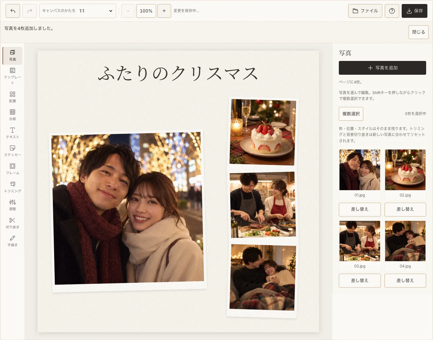Open the テンプレート templates panel

[x=13, y=75]
